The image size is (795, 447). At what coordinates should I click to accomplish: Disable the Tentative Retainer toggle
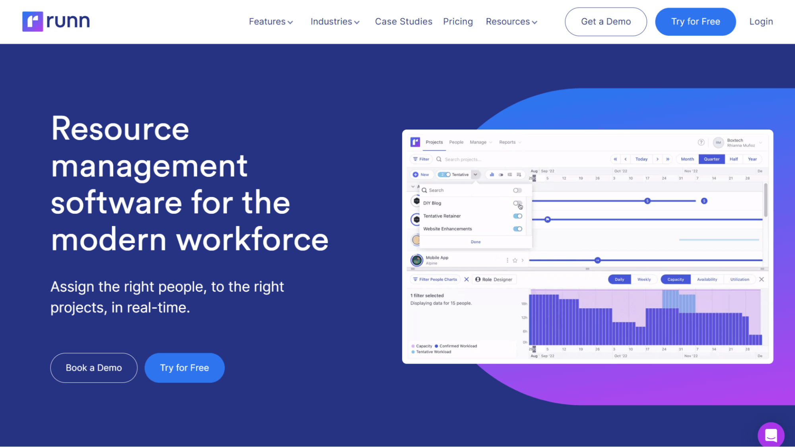click(517, 216)
